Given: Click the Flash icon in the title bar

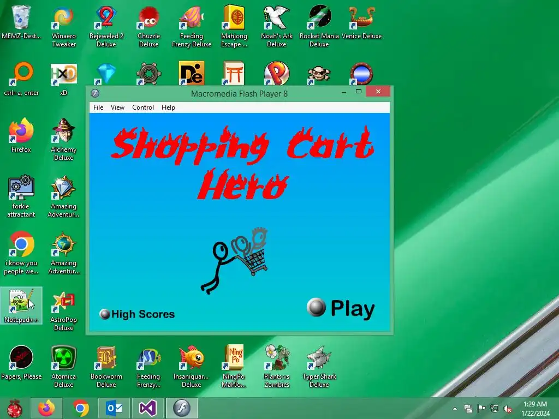Looking at the screenshot, I should 95,93.
